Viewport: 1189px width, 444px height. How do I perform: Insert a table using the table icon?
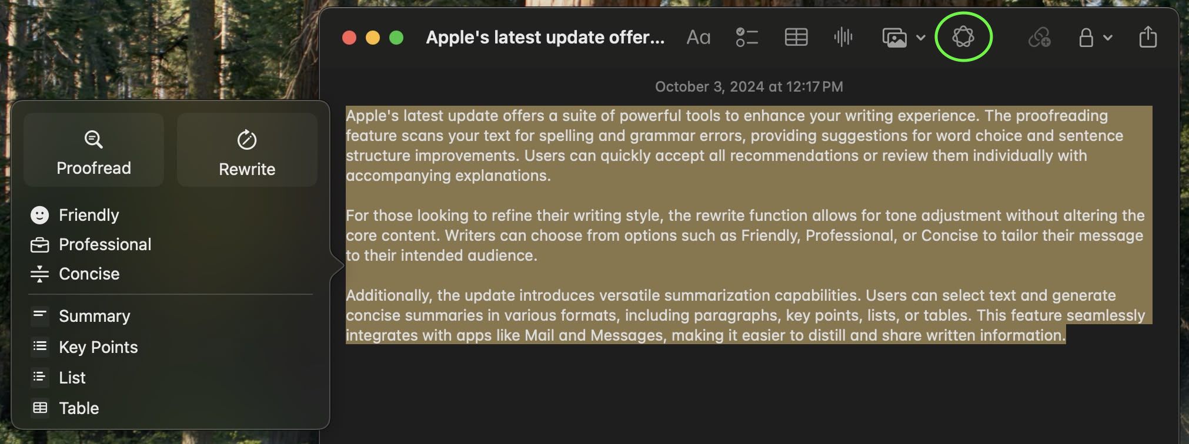click(795, 37)
